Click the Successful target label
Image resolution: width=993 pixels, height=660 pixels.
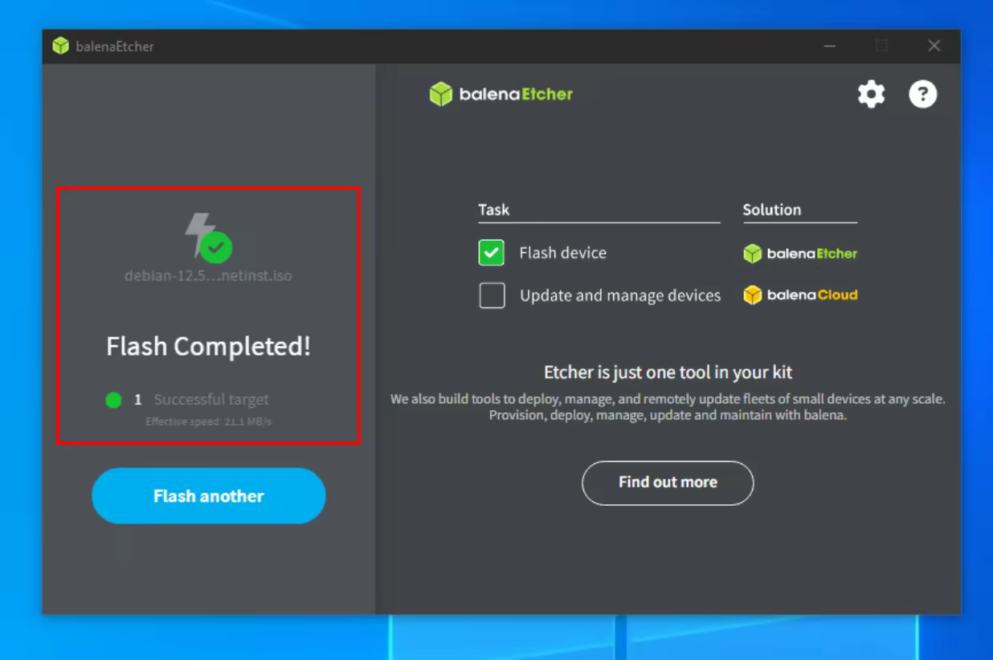tap(211, 400)
